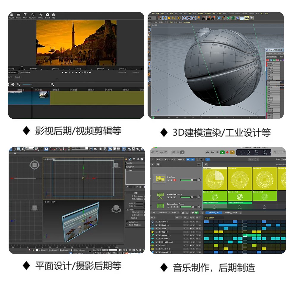Play the video preview in the video editor
Image resolution: width=294 pixels, height=292 pixels.
[69, 72]
